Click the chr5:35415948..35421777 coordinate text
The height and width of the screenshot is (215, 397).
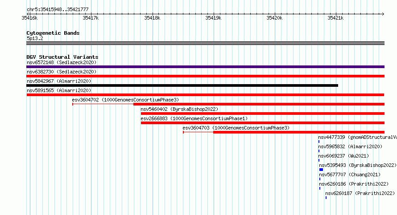58,10
